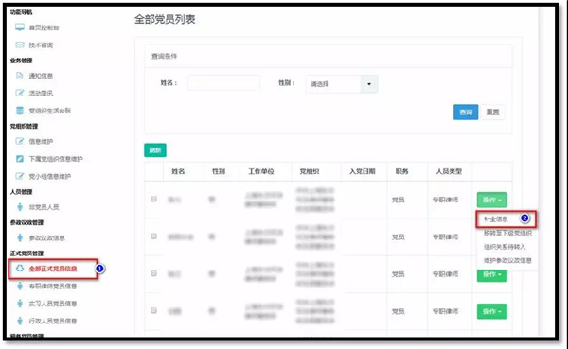The width and height of the screenshot is (568, 349).
Task: Tick the checkbox in the third member row
Action: 154,273
